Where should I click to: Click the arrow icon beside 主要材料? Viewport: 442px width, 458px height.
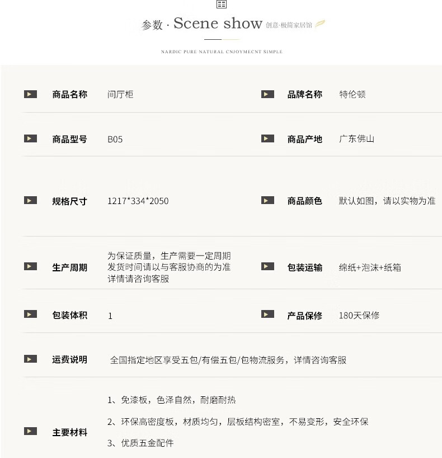pos(30,432)
